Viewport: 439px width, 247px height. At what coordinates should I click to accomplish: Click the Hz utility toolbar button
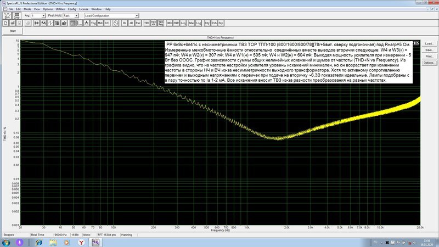(x=125, y=23)
